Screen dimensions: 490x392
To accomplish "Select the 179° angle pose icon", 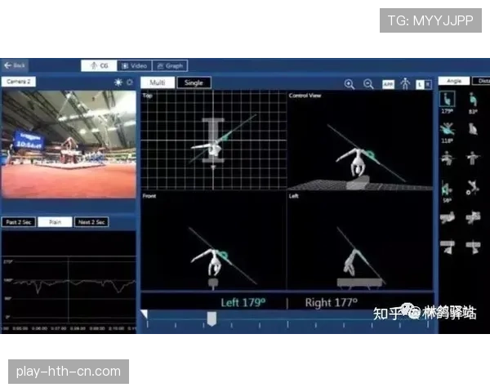I will [x=448, y=100].
